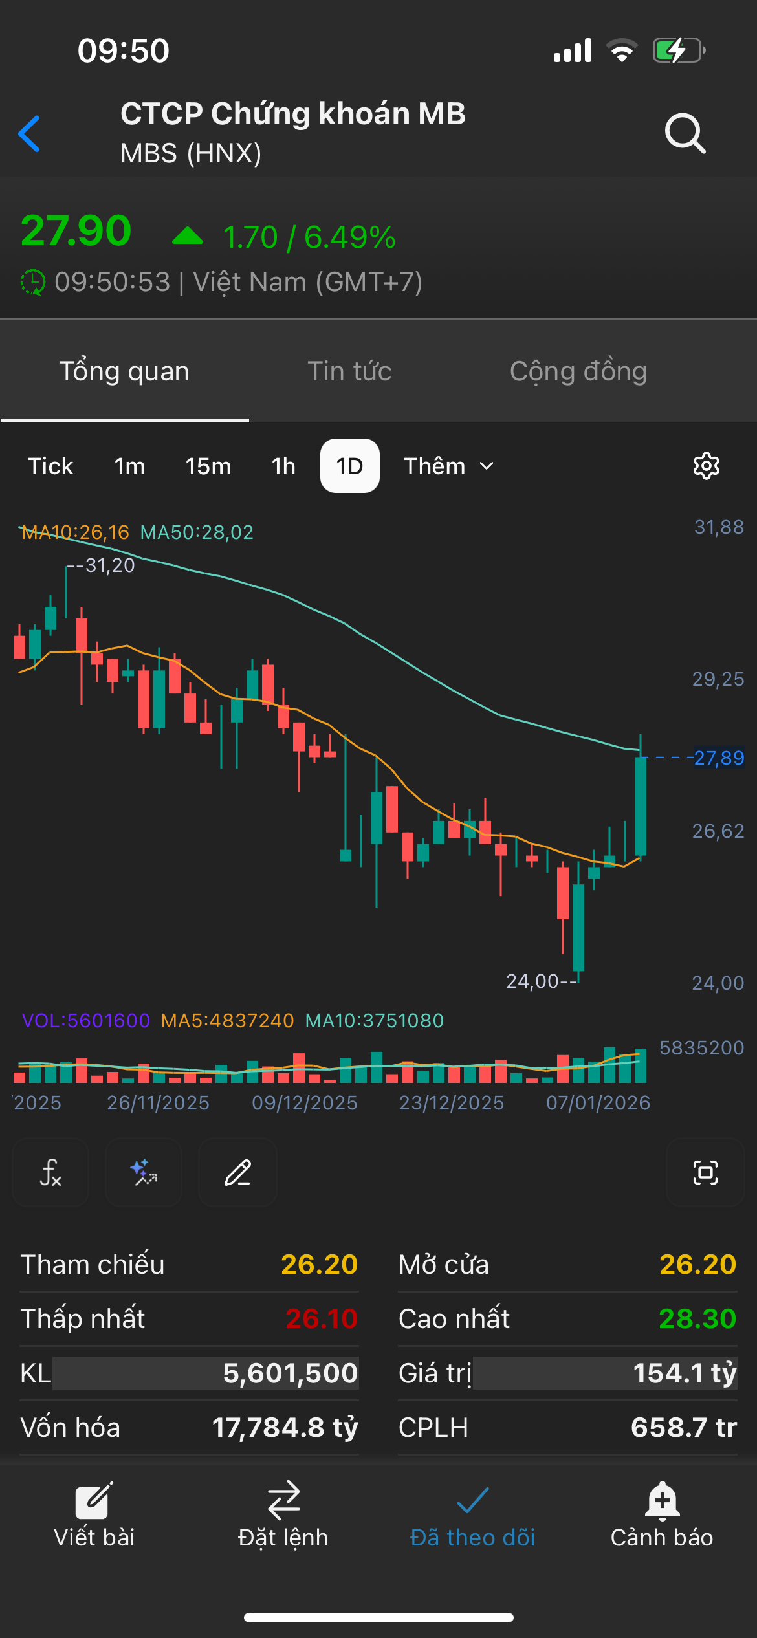Select the Tick chart interval
This screenshot has height=1638, width=757.
click(50, 466)
